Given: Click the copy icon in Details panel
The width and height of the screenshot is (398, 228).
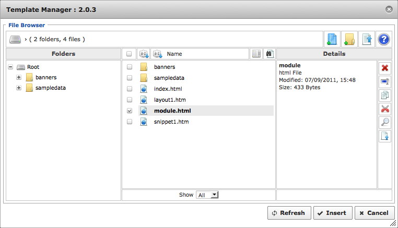Looking at the screenshot, I should 385,95.
